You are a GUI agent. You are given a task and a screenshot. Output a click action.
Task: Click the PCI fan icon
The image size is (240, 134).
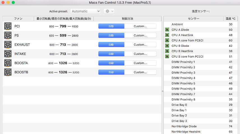8,26
